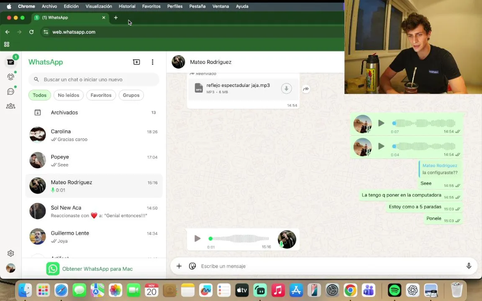This screenshot has height=301, width=482.
Task: Open the Status updates icon in the sidebar
Action: [x=11, y=77]
